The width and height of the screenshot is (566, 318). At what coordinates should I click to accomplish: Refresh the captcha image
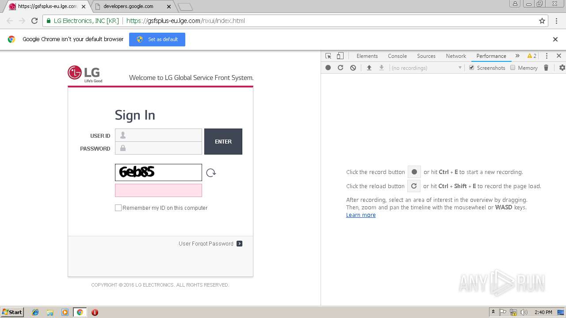pos(211,173)
